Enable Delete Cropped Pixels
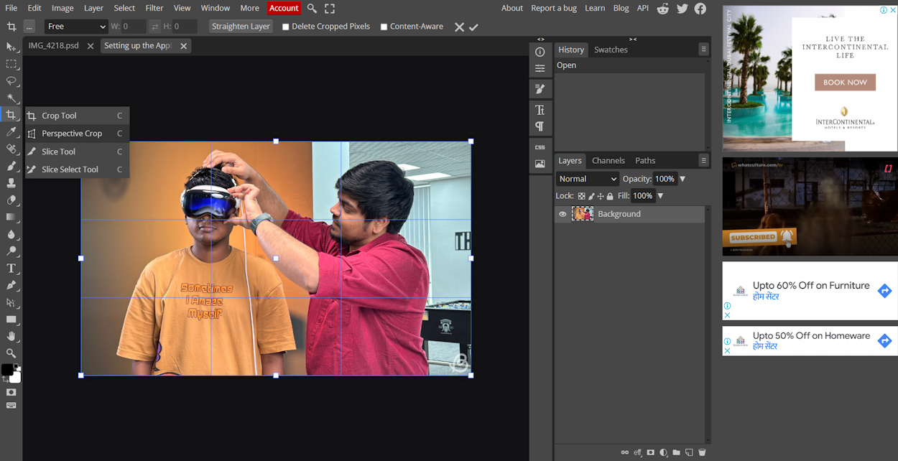898x461 pixels. coord(284,26)
